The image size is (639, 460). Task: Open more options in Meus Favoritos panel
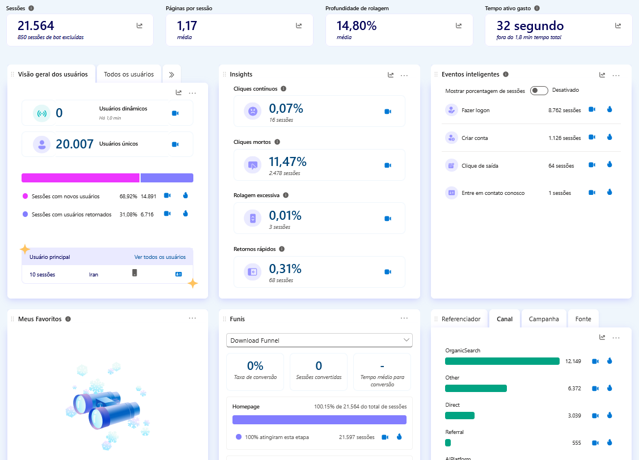tap(192, 318)
